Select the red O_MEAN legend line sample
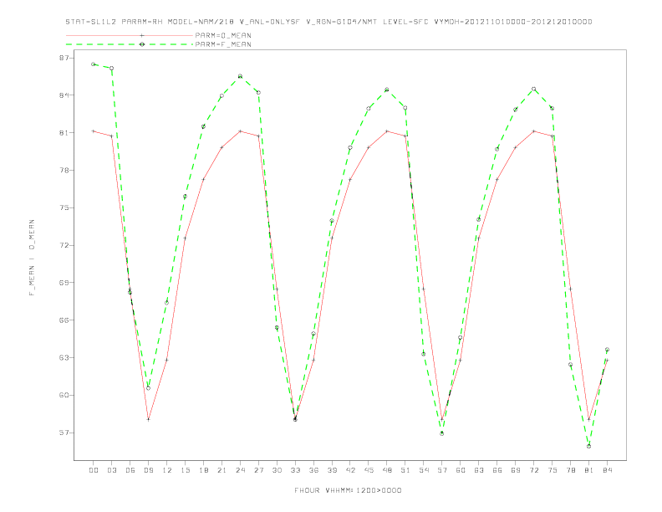The width and height of the screenshot is (662, 512). pyautogui.click(x=130, y=35)
